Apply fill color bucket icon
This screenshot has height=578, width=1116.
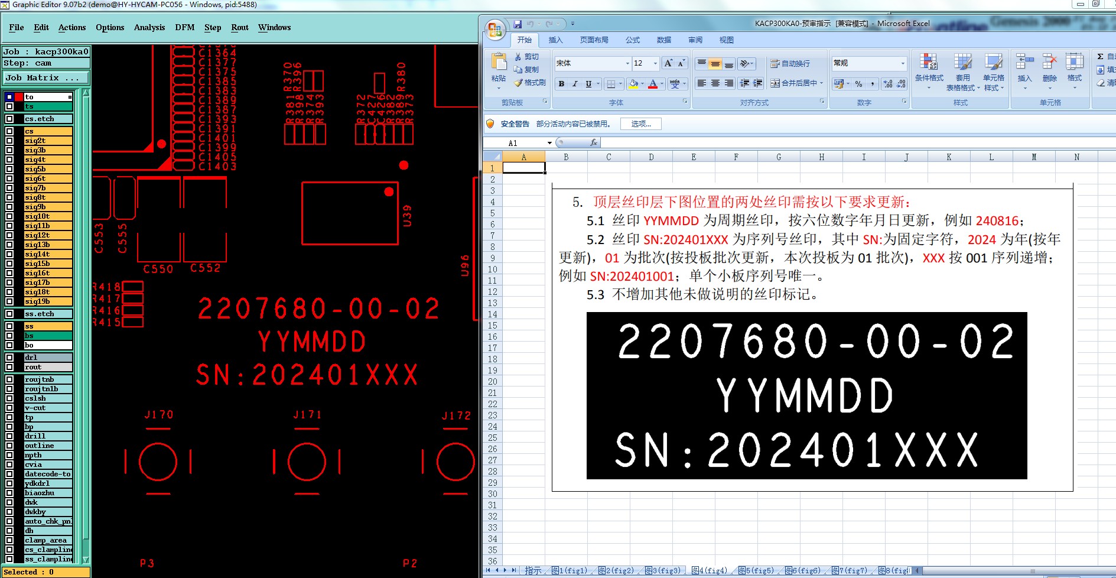(633, 84)
